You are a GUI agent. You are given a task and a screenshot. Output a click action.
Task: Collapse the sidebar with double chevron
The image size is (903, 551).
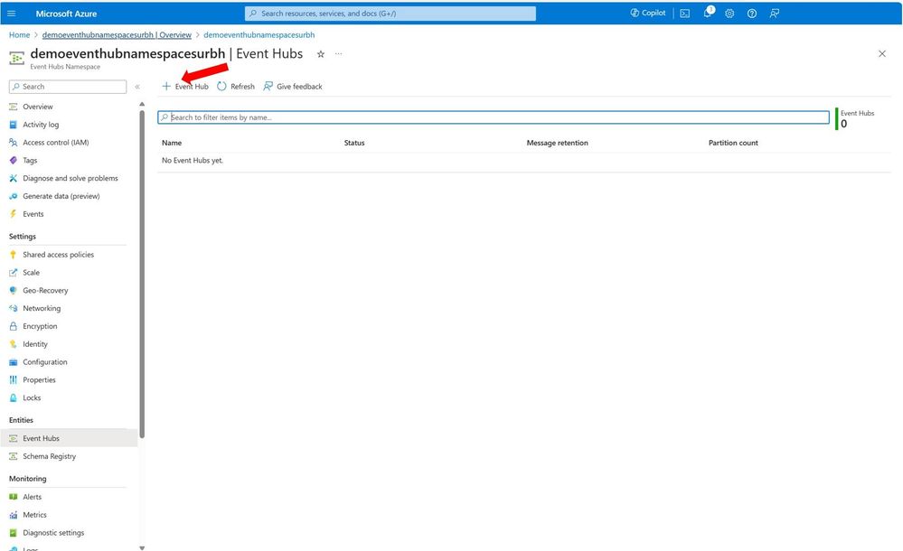137,87
